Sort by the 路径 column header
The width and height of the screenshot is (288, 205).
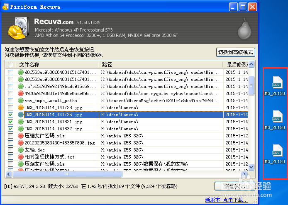pos(161,64)
